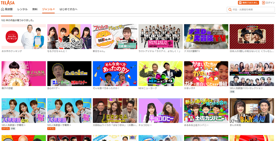
Task: Click the home icon beside 見放題
Action: click(x=2, y=9)
